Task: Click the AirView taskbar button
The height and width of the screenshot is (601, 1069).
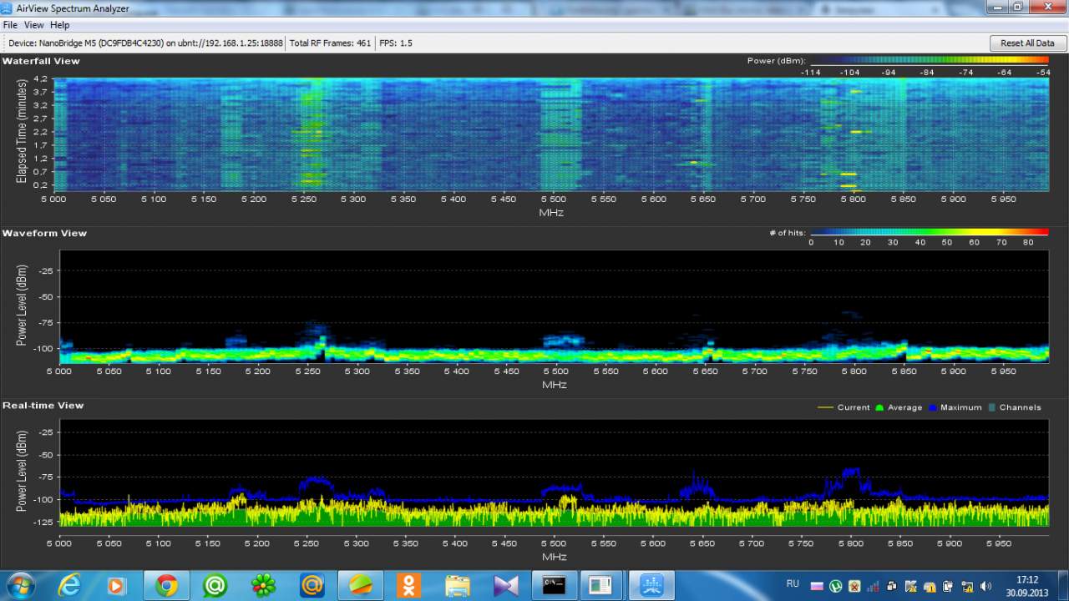Action: pyautogui.click(x=651, y=586)
